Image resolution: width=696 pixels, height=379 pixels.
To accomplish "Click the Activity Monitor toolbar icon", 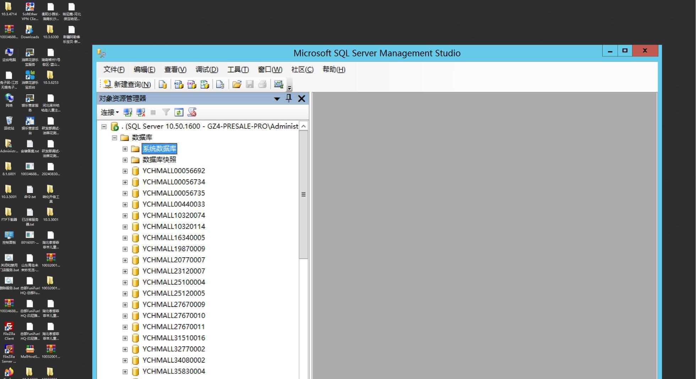I will click(x=278, y=84).
